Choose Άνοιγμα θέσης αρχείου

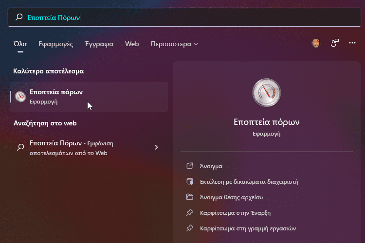point(231,197)
